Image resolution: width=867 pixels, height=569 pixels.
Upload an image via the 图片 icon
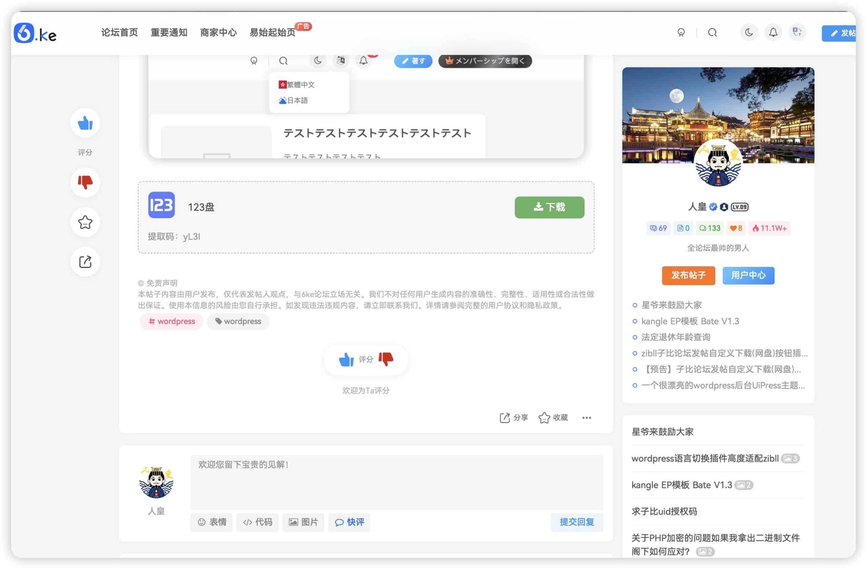(303, 522)
